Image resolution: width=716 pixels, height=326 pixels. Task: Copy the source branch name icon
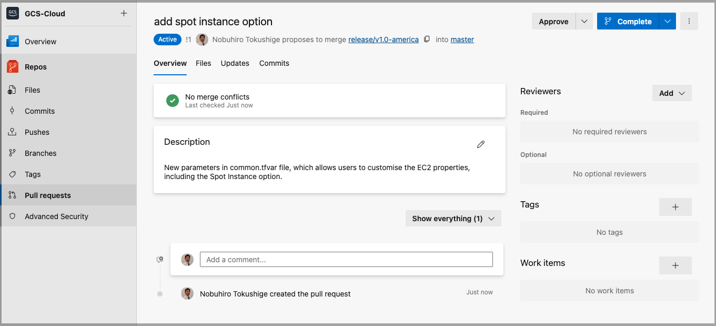coord(427,39)
